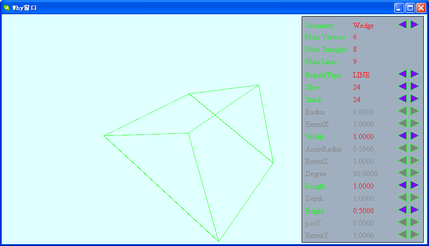
Task: Click the Num Lines label
Action: click(x=321, y=62)
